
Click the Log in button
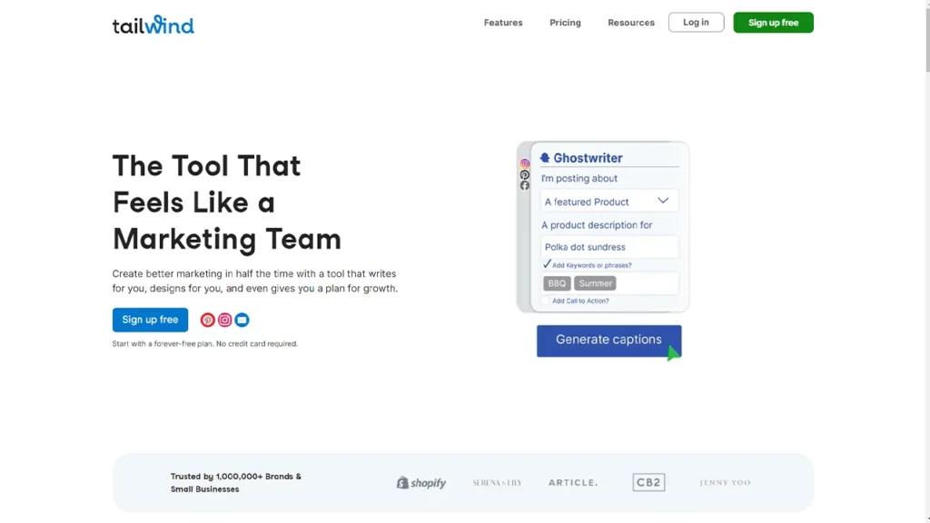[x=696, y=23]
